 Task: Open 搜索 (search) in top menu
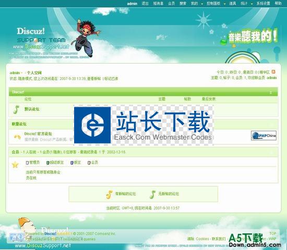tap(183, 3)
